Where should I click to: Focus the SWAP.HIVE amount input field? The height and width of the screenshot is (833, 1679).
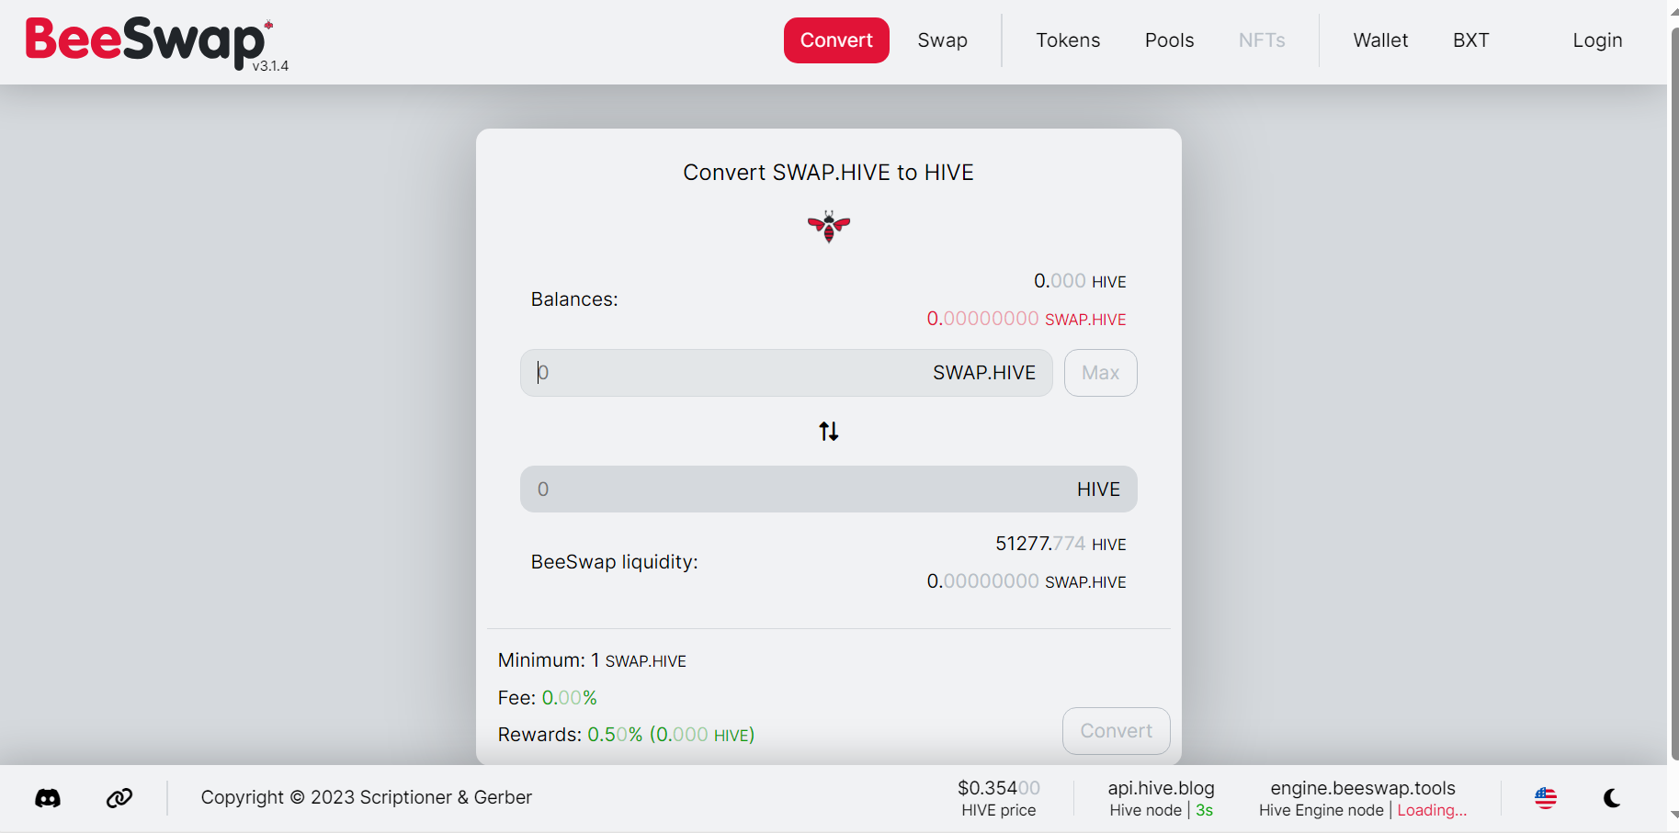(786, 373)
